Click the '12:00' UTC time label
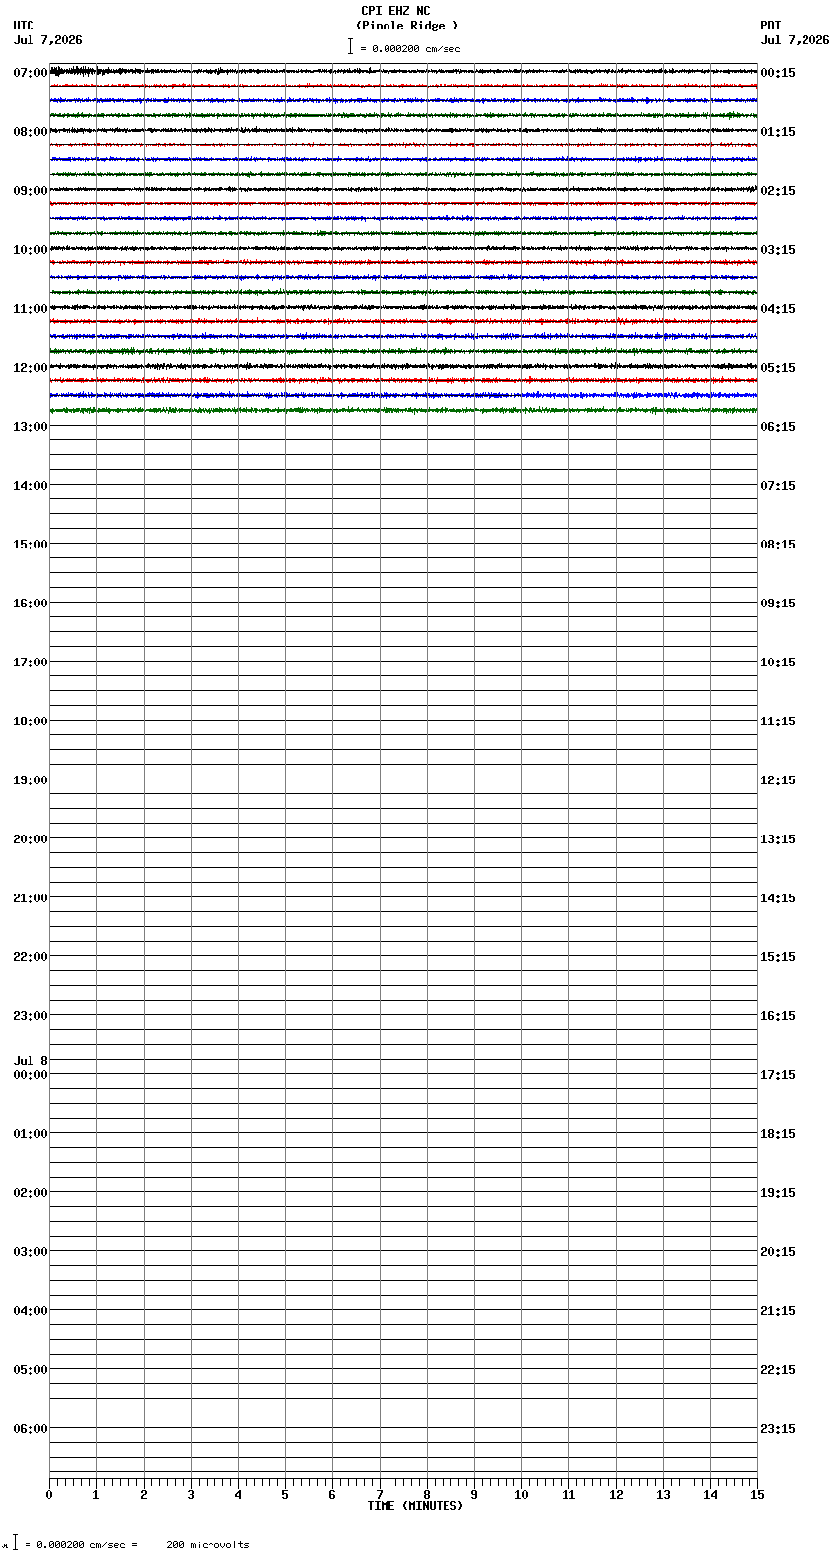Viewport: 836px width, 1557px height. coord(30,368)
